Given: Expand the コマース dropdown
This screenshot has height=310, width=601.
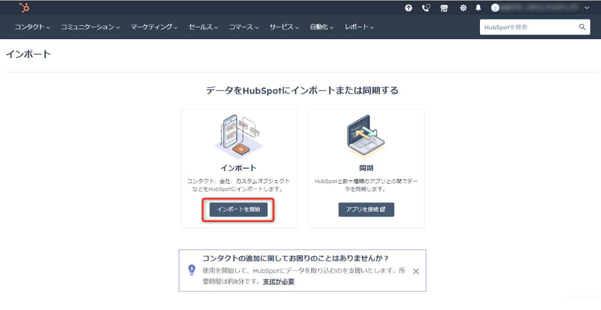Looking at the screenshot, I should pyautogui.click(x=244, y=27).
